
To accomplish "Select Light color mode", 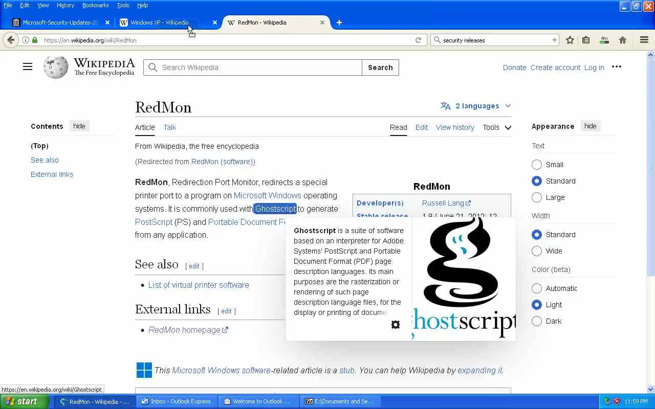I will point(537,305).
